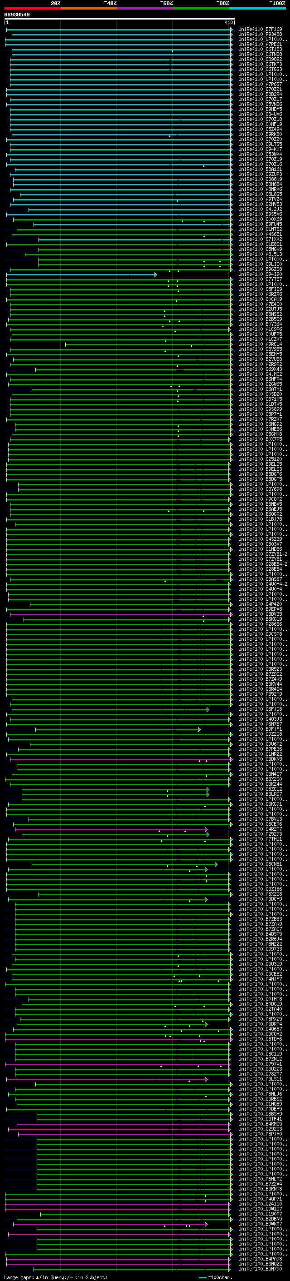This screenshot has height=1281, width=290.
Task: Open hit UniRef100_C5Z494
Action: [x=260, y=130]
